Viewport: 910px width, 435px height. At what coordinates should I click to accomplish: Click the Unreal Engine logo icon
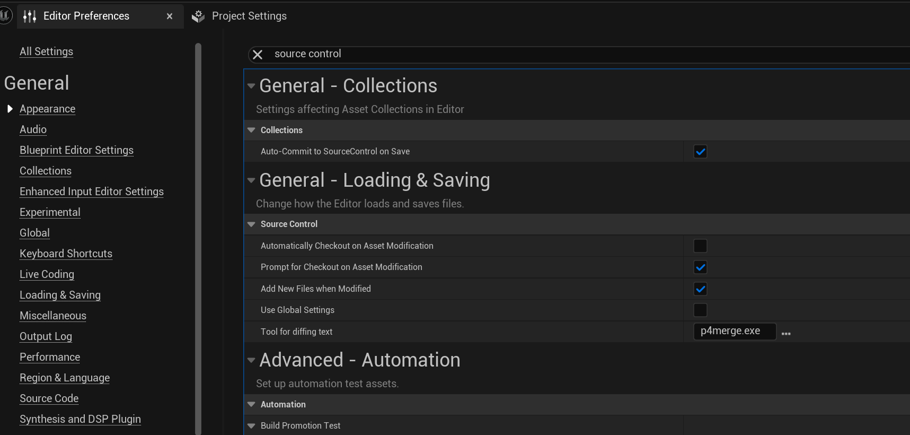5,15
